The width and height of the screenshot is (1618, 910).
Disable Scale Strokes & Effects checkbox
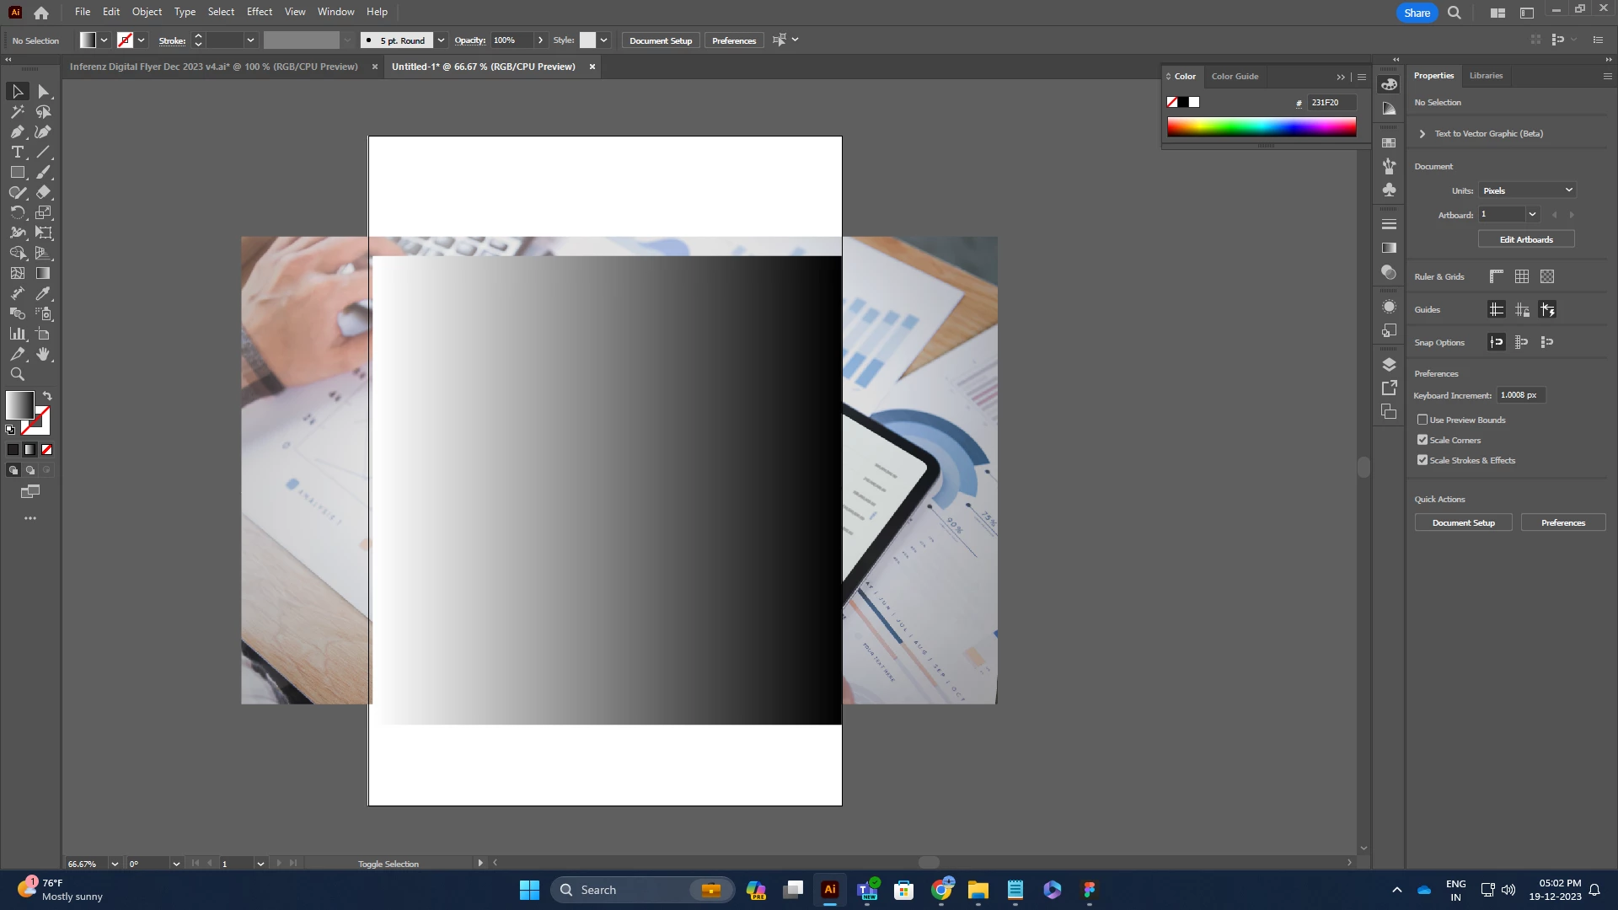tap(1422, 460)
